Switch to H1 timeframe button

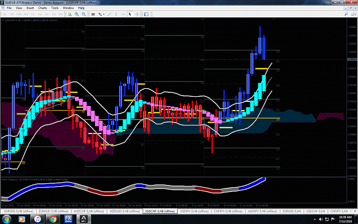(x=33, y=14)
